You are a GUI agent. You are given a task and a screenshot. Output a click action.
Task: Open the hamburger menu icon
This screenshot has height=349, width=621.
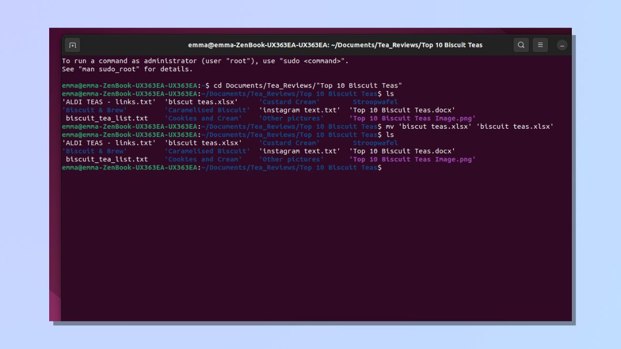(x=540, y=45)
